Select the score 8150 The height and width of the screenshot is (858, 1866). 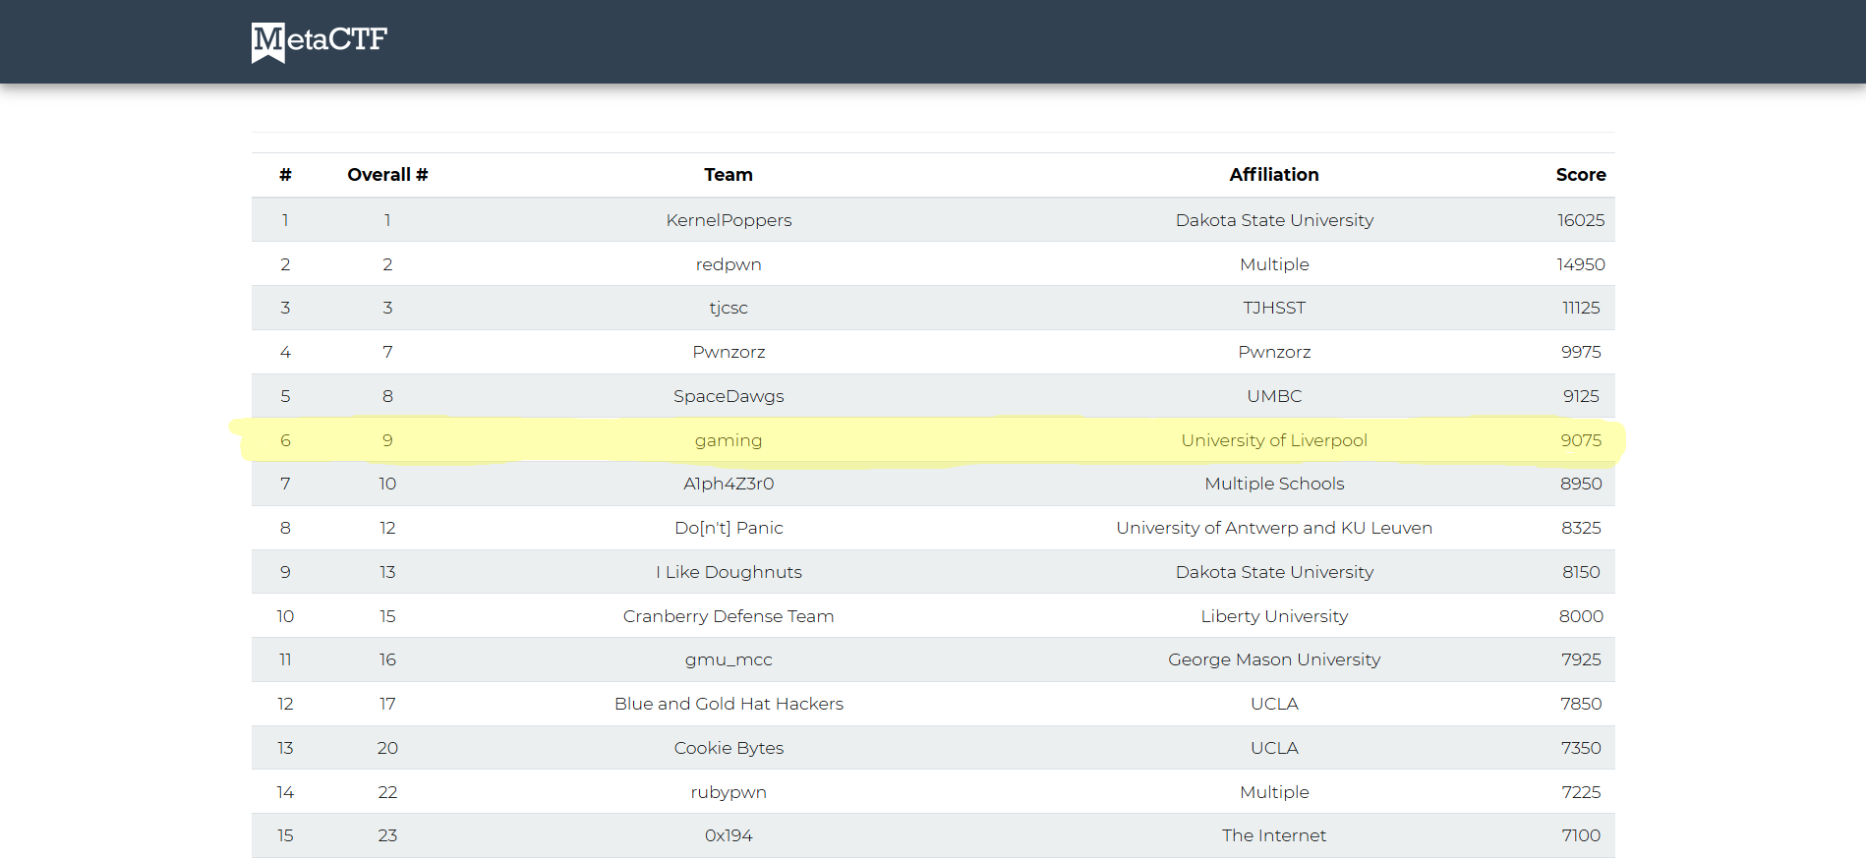(1581, 572)
